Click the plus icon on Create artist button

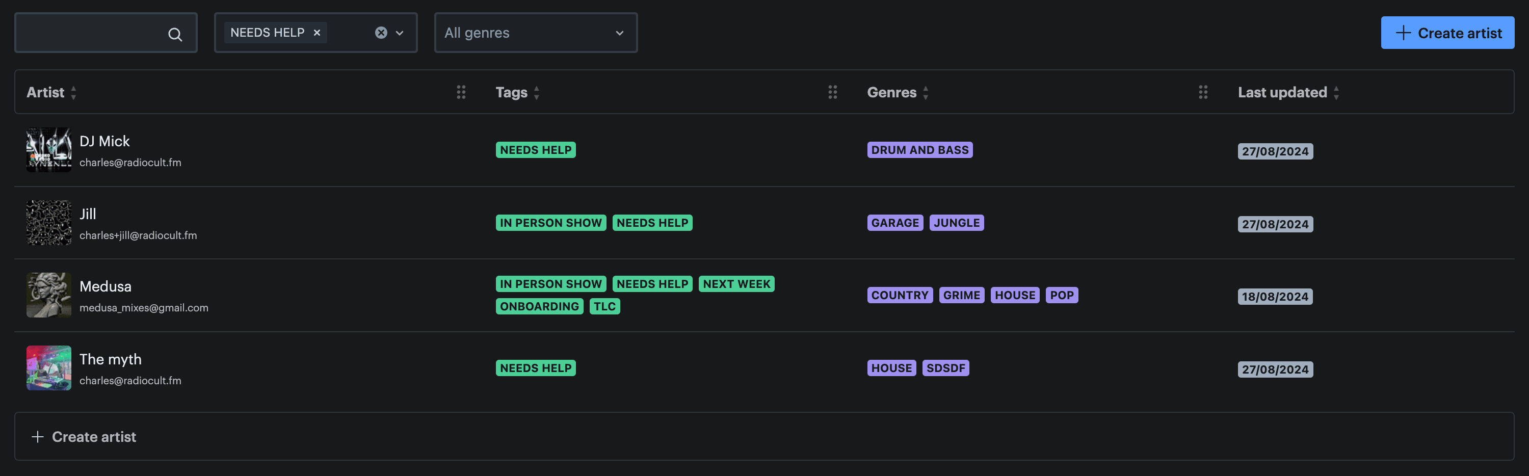pyautogui.click(x=1403, y=33)
